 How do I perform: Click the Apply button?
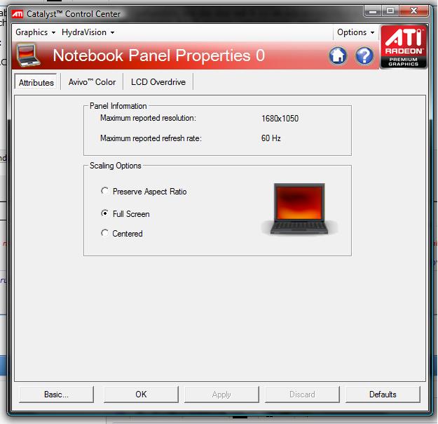pyautogui.click(x=221, y=395)
